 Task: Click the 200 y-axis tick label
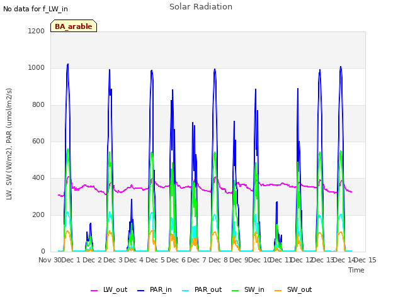coord(38,215)
